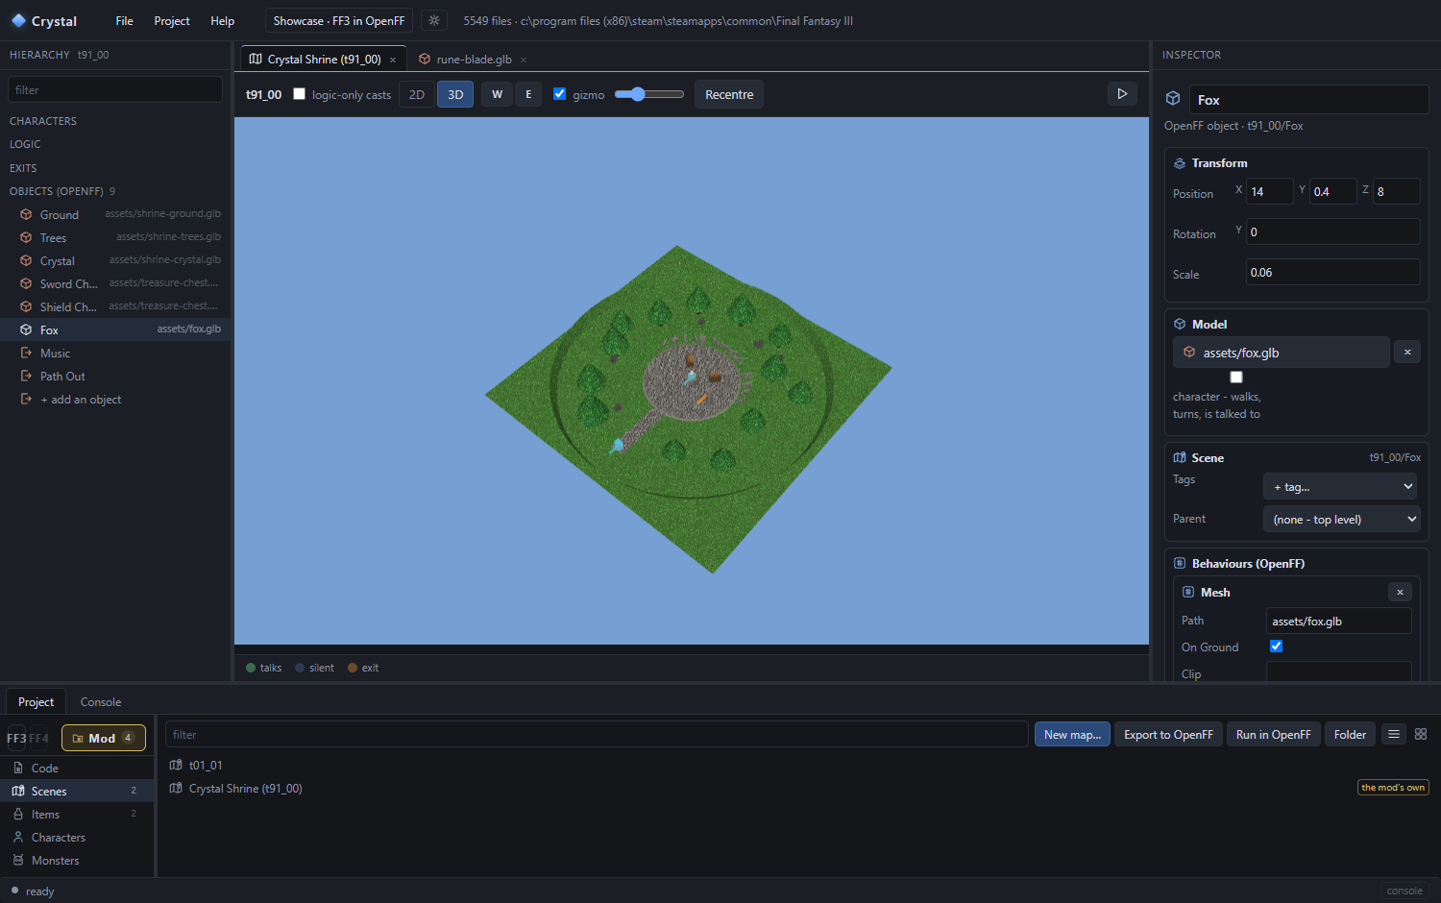The height and width of the screenshot is (903, 1441).
Task: Toggle the character checkbox under Model
Action: click(1236, 378)
